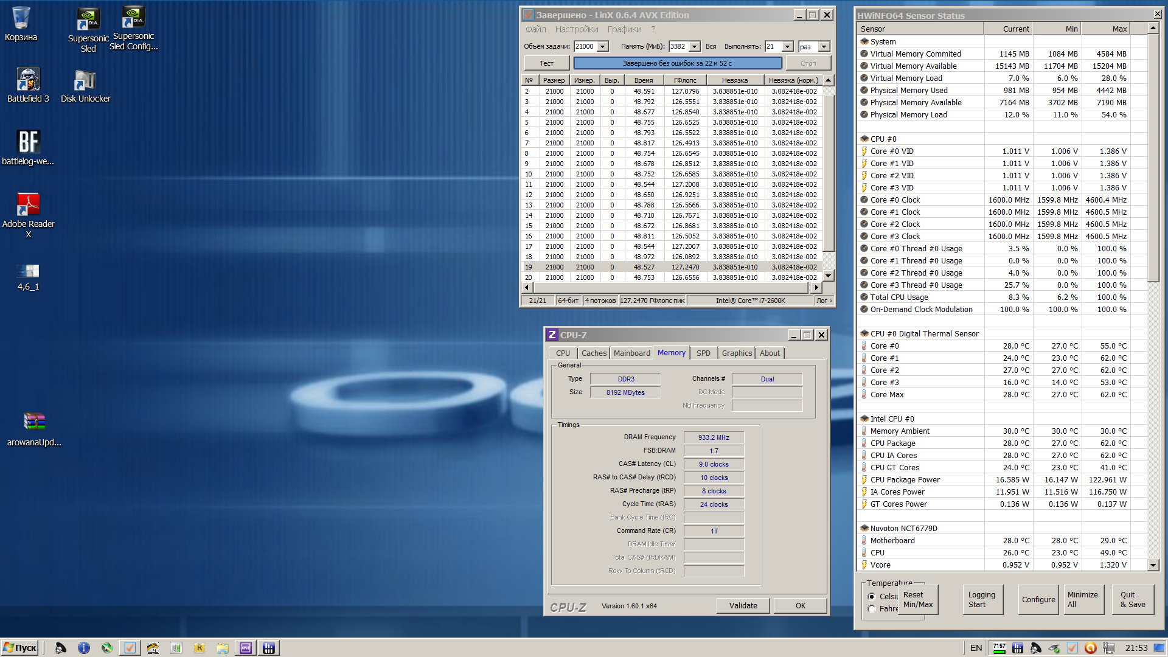The image size is (1168, 657).
Task: Switch to the SPD tab in CPU-Z
Action: (703, 353)
